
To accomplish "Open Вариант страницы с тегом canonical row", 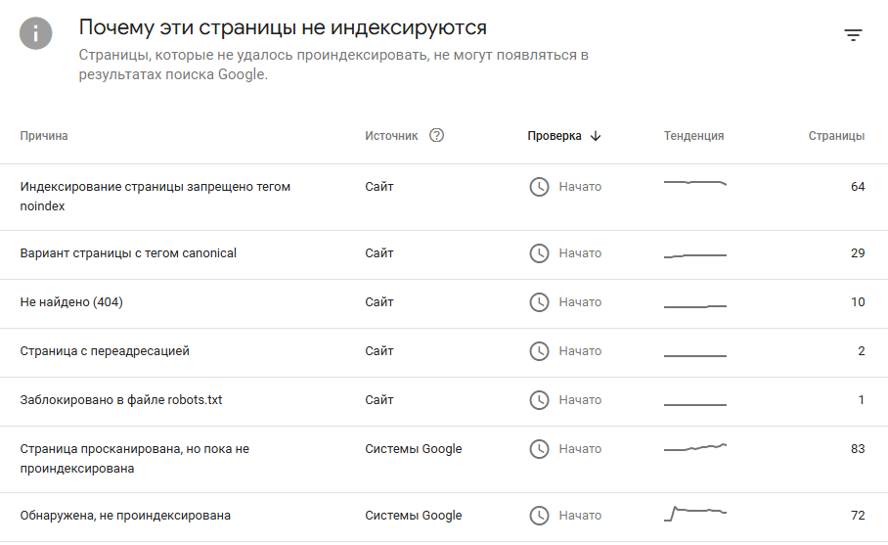I will [x=128, y=253].
